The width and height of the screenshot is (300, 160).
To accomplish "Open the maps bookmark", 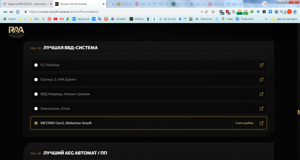I will pos(227,19).
